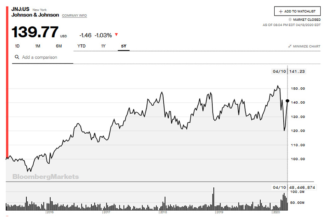Image resolution: width=329 pixels, height=223 pixels.
Task: Click the gray MARKET CLOSED status dot
Action: [x=290, y=19]
